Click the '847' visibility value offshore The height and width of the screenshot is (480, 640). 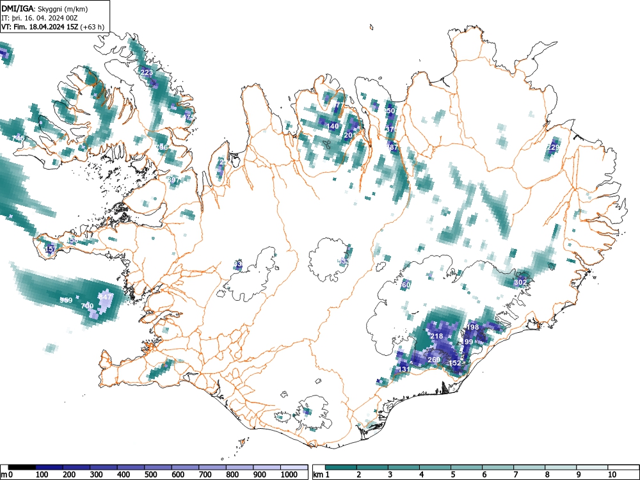click(106, 297)
